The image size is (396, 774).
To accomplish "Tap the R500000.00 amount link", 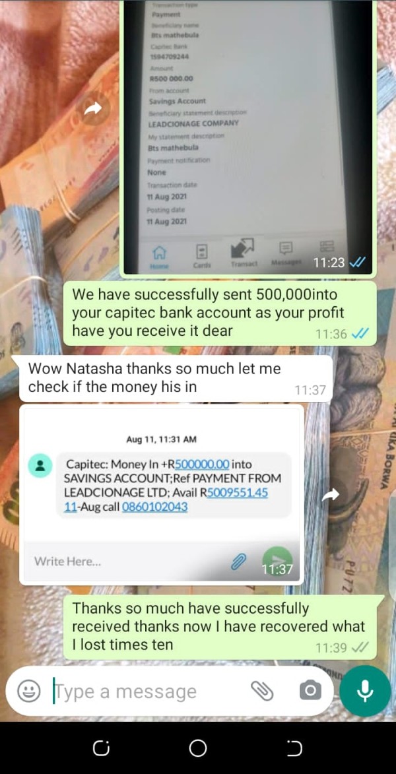I will [203, 464].
